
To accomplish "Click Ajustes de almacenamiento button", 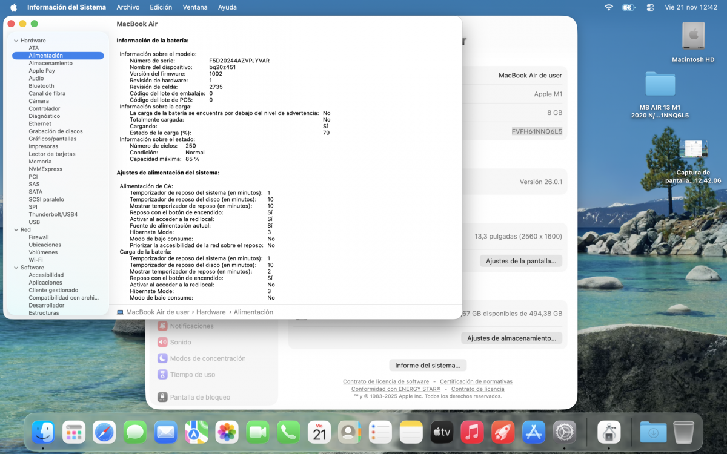I will coord(511,338).
